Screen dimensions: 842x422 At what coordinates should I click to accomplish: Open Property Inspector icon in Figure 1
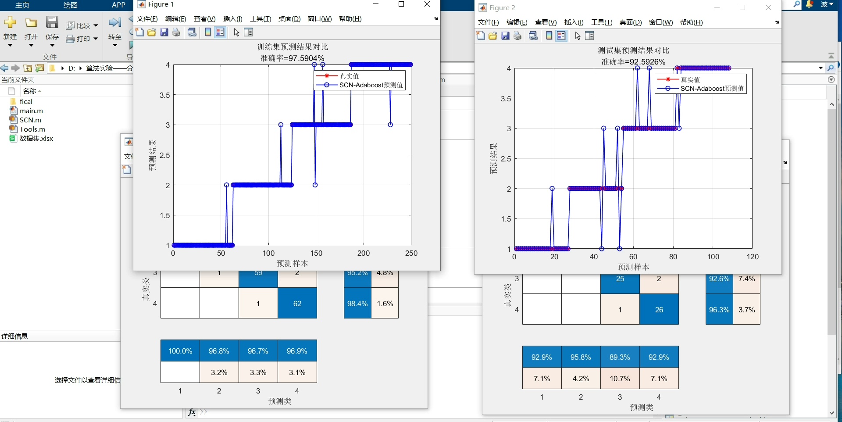click(248, 32)
